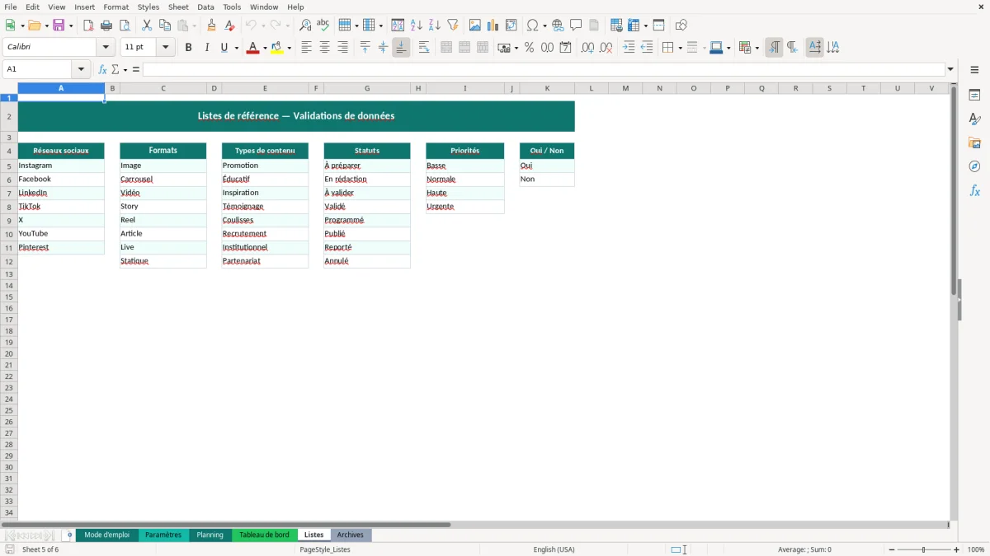Cut selection with scissors icon

(x=147, y=26)
